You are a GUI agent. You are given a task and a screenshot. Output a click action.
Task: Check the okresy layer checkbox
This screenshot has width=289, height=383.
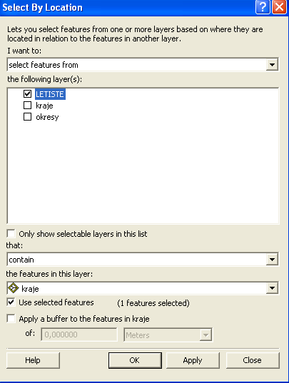(x=27, y=117)
